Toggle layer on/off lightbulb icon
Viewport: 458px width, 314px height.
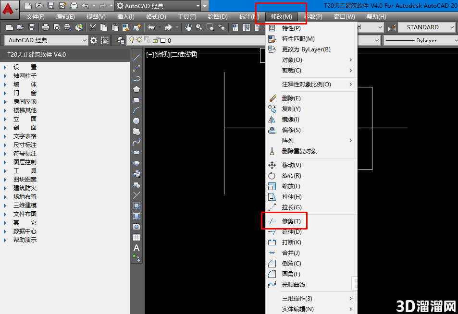(132, 40)
